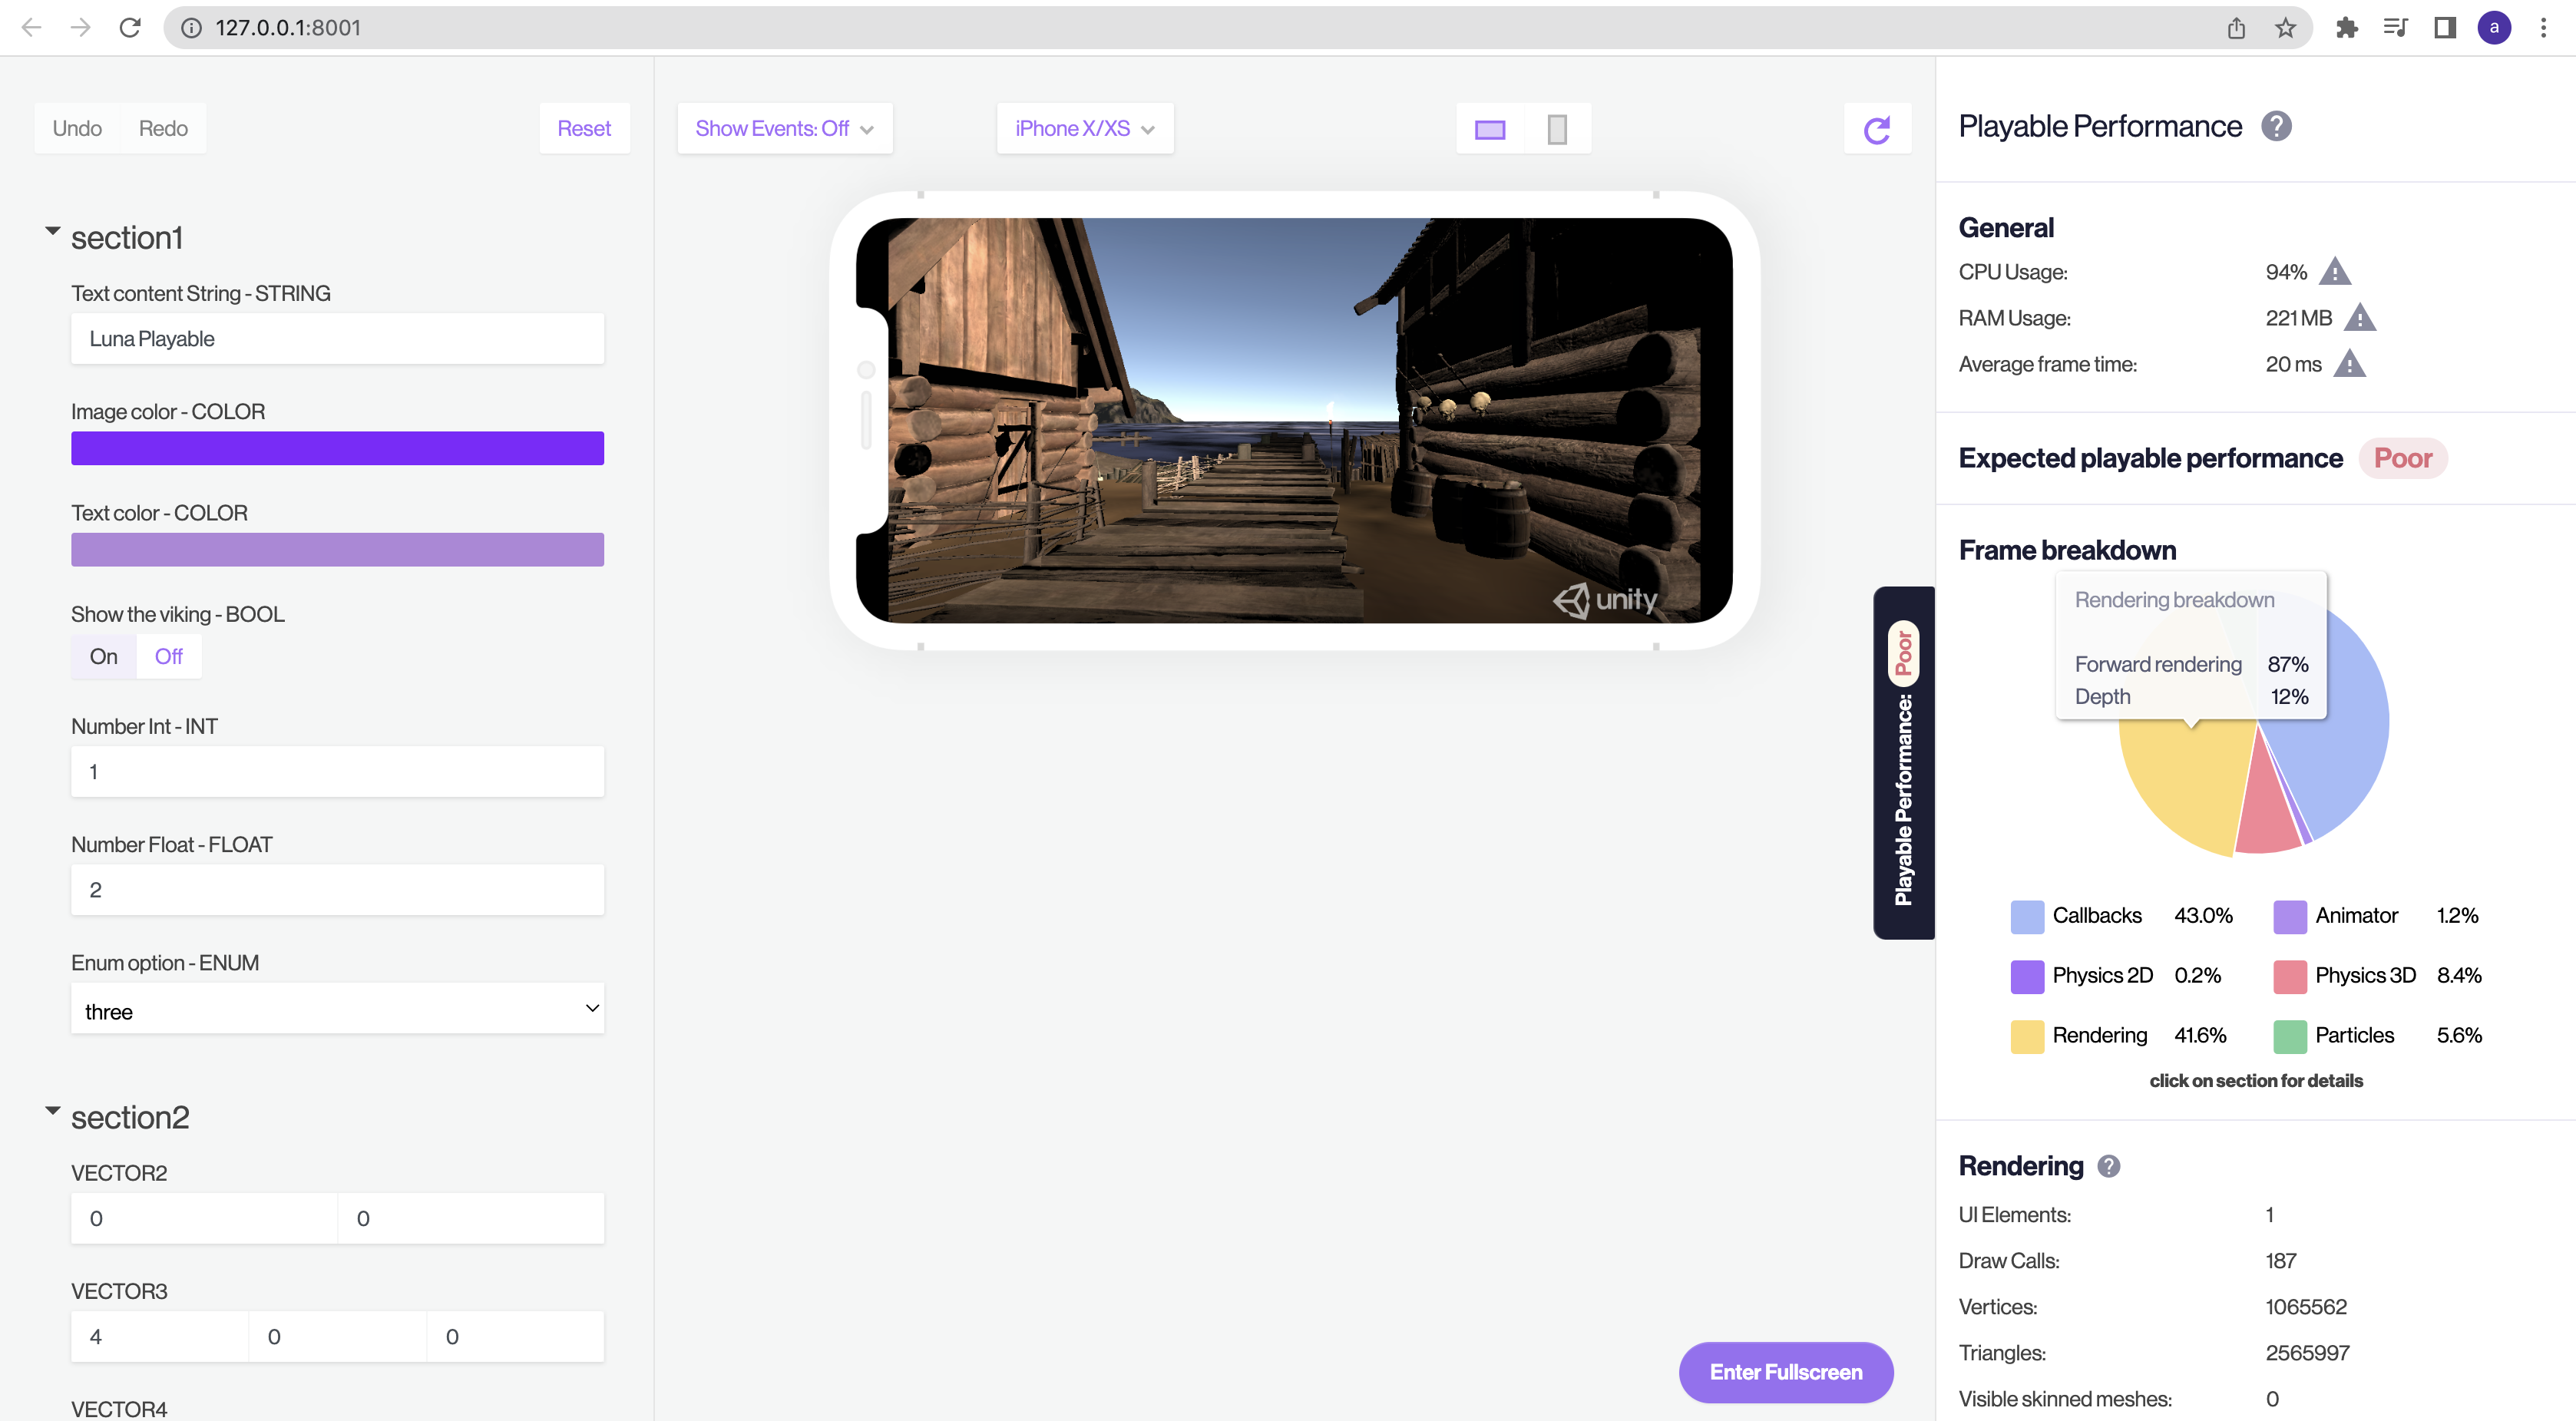The height and width of the screenshot is (1421, 2576).
Task: Click the RAM Usage warning triangle
Action: tap(2359, 317)
